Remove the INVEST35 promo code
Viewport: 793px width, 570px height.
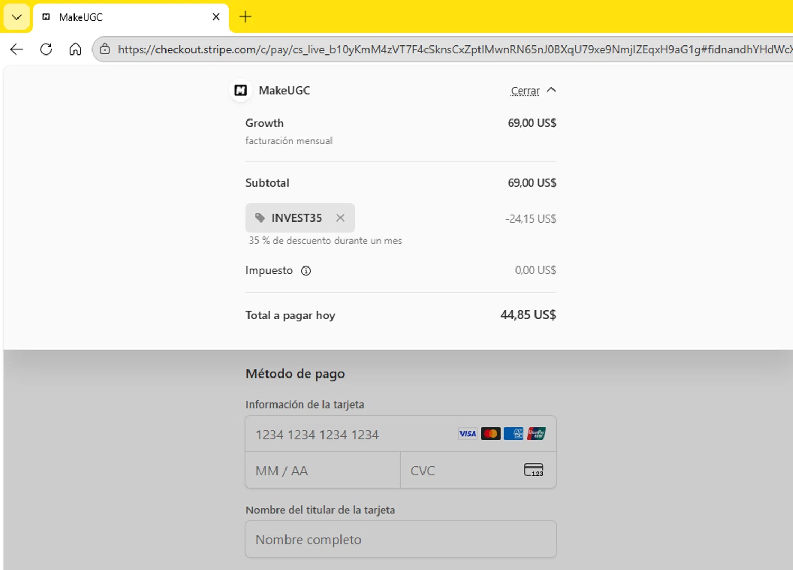click(x=340, y=218)
